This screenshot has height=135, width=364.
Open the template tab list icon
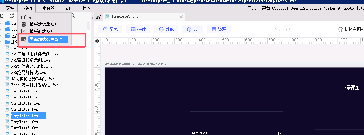tap(98, 17)
